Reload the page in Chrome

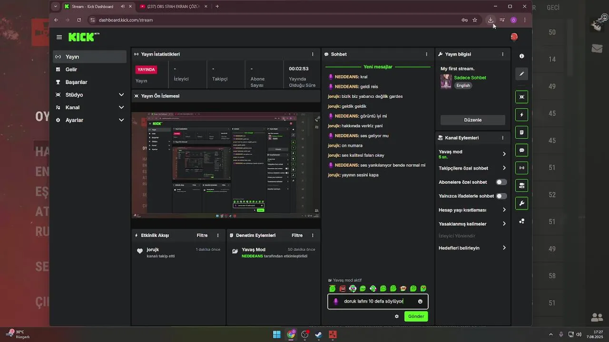click(x=79, y=20)
